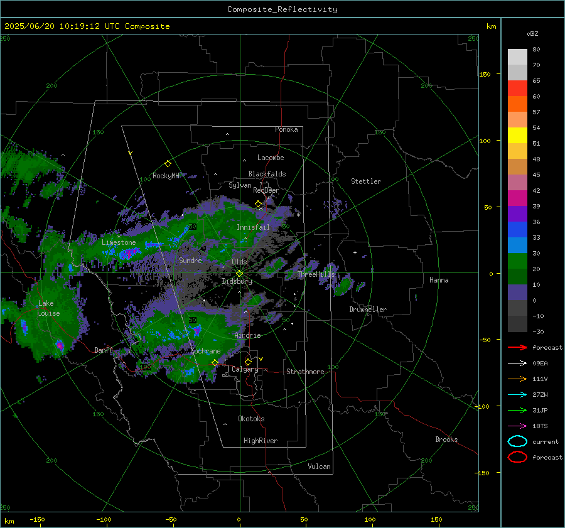Click the Cochrane label
This screenshot has height=528, width=565.
[x=205, y=351]
